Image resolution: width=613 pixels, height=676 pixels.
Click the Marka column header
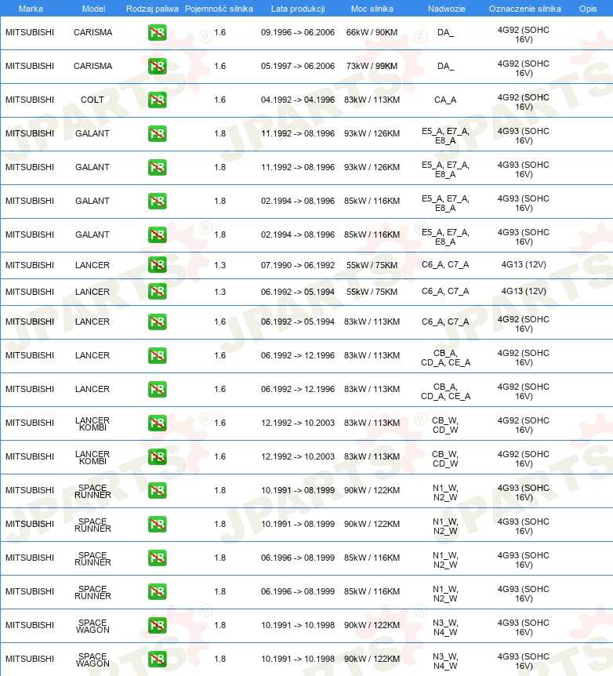(x=31, y=9)
